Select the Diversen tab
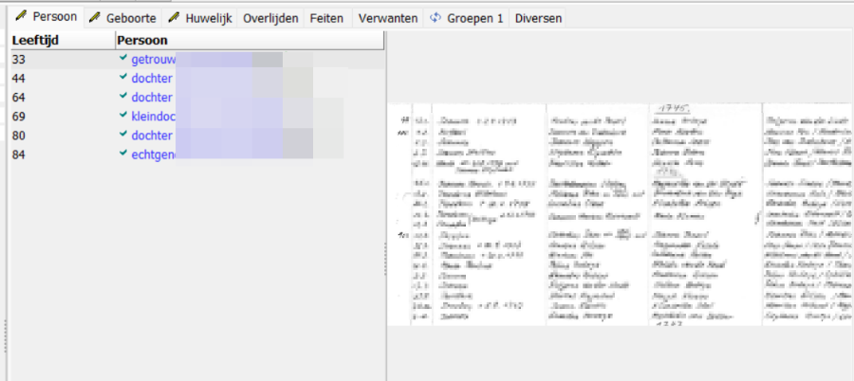 [x=538, y=18]
